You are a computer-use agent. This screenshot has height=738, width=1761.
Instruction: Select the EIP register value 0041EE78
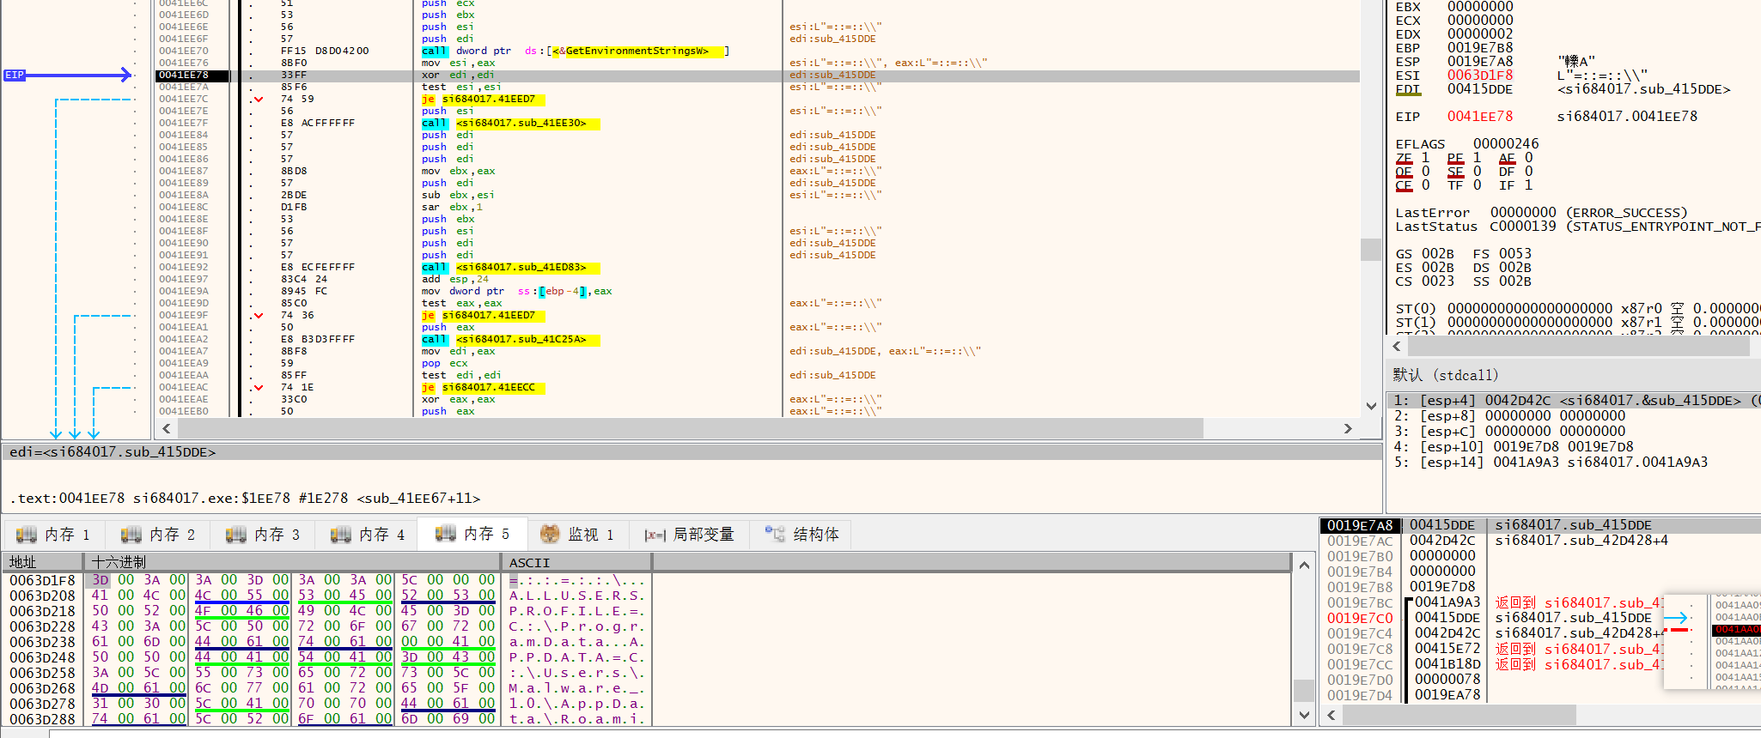[x=1480, y=117]
